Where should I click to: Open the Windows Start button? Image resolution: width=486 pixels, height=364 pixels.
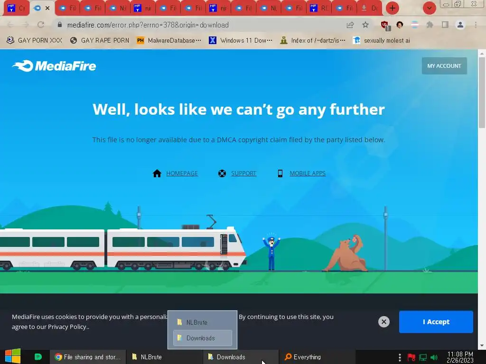click(13, 356)
